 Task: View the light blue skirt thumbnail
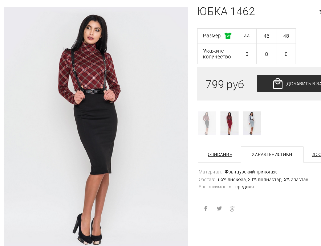click(252, 123)
